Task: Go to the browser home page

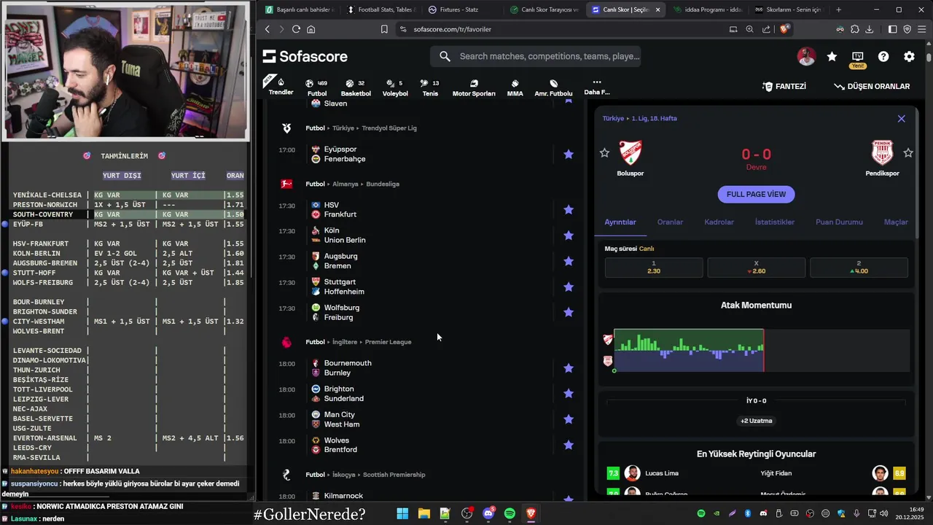Action: (311, 29)
